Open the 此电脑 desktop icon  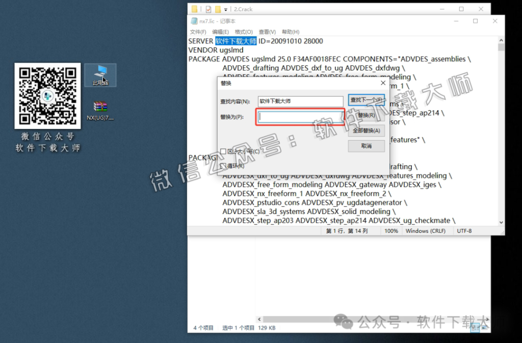[x=100, y=74]
